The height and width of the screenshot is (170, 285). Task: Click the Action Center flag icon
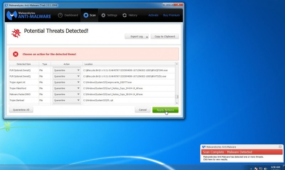[256, 169]
